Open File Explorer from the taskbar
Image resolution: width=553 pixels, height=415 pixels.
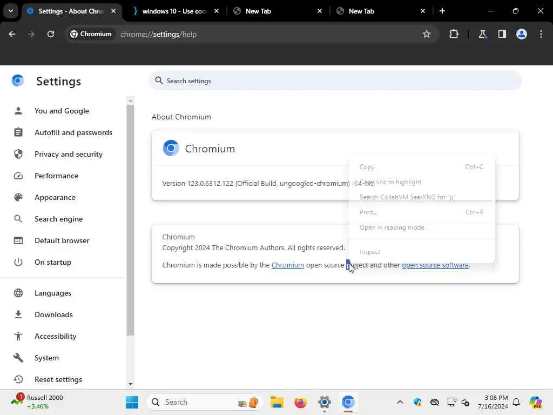coord(277,402)
